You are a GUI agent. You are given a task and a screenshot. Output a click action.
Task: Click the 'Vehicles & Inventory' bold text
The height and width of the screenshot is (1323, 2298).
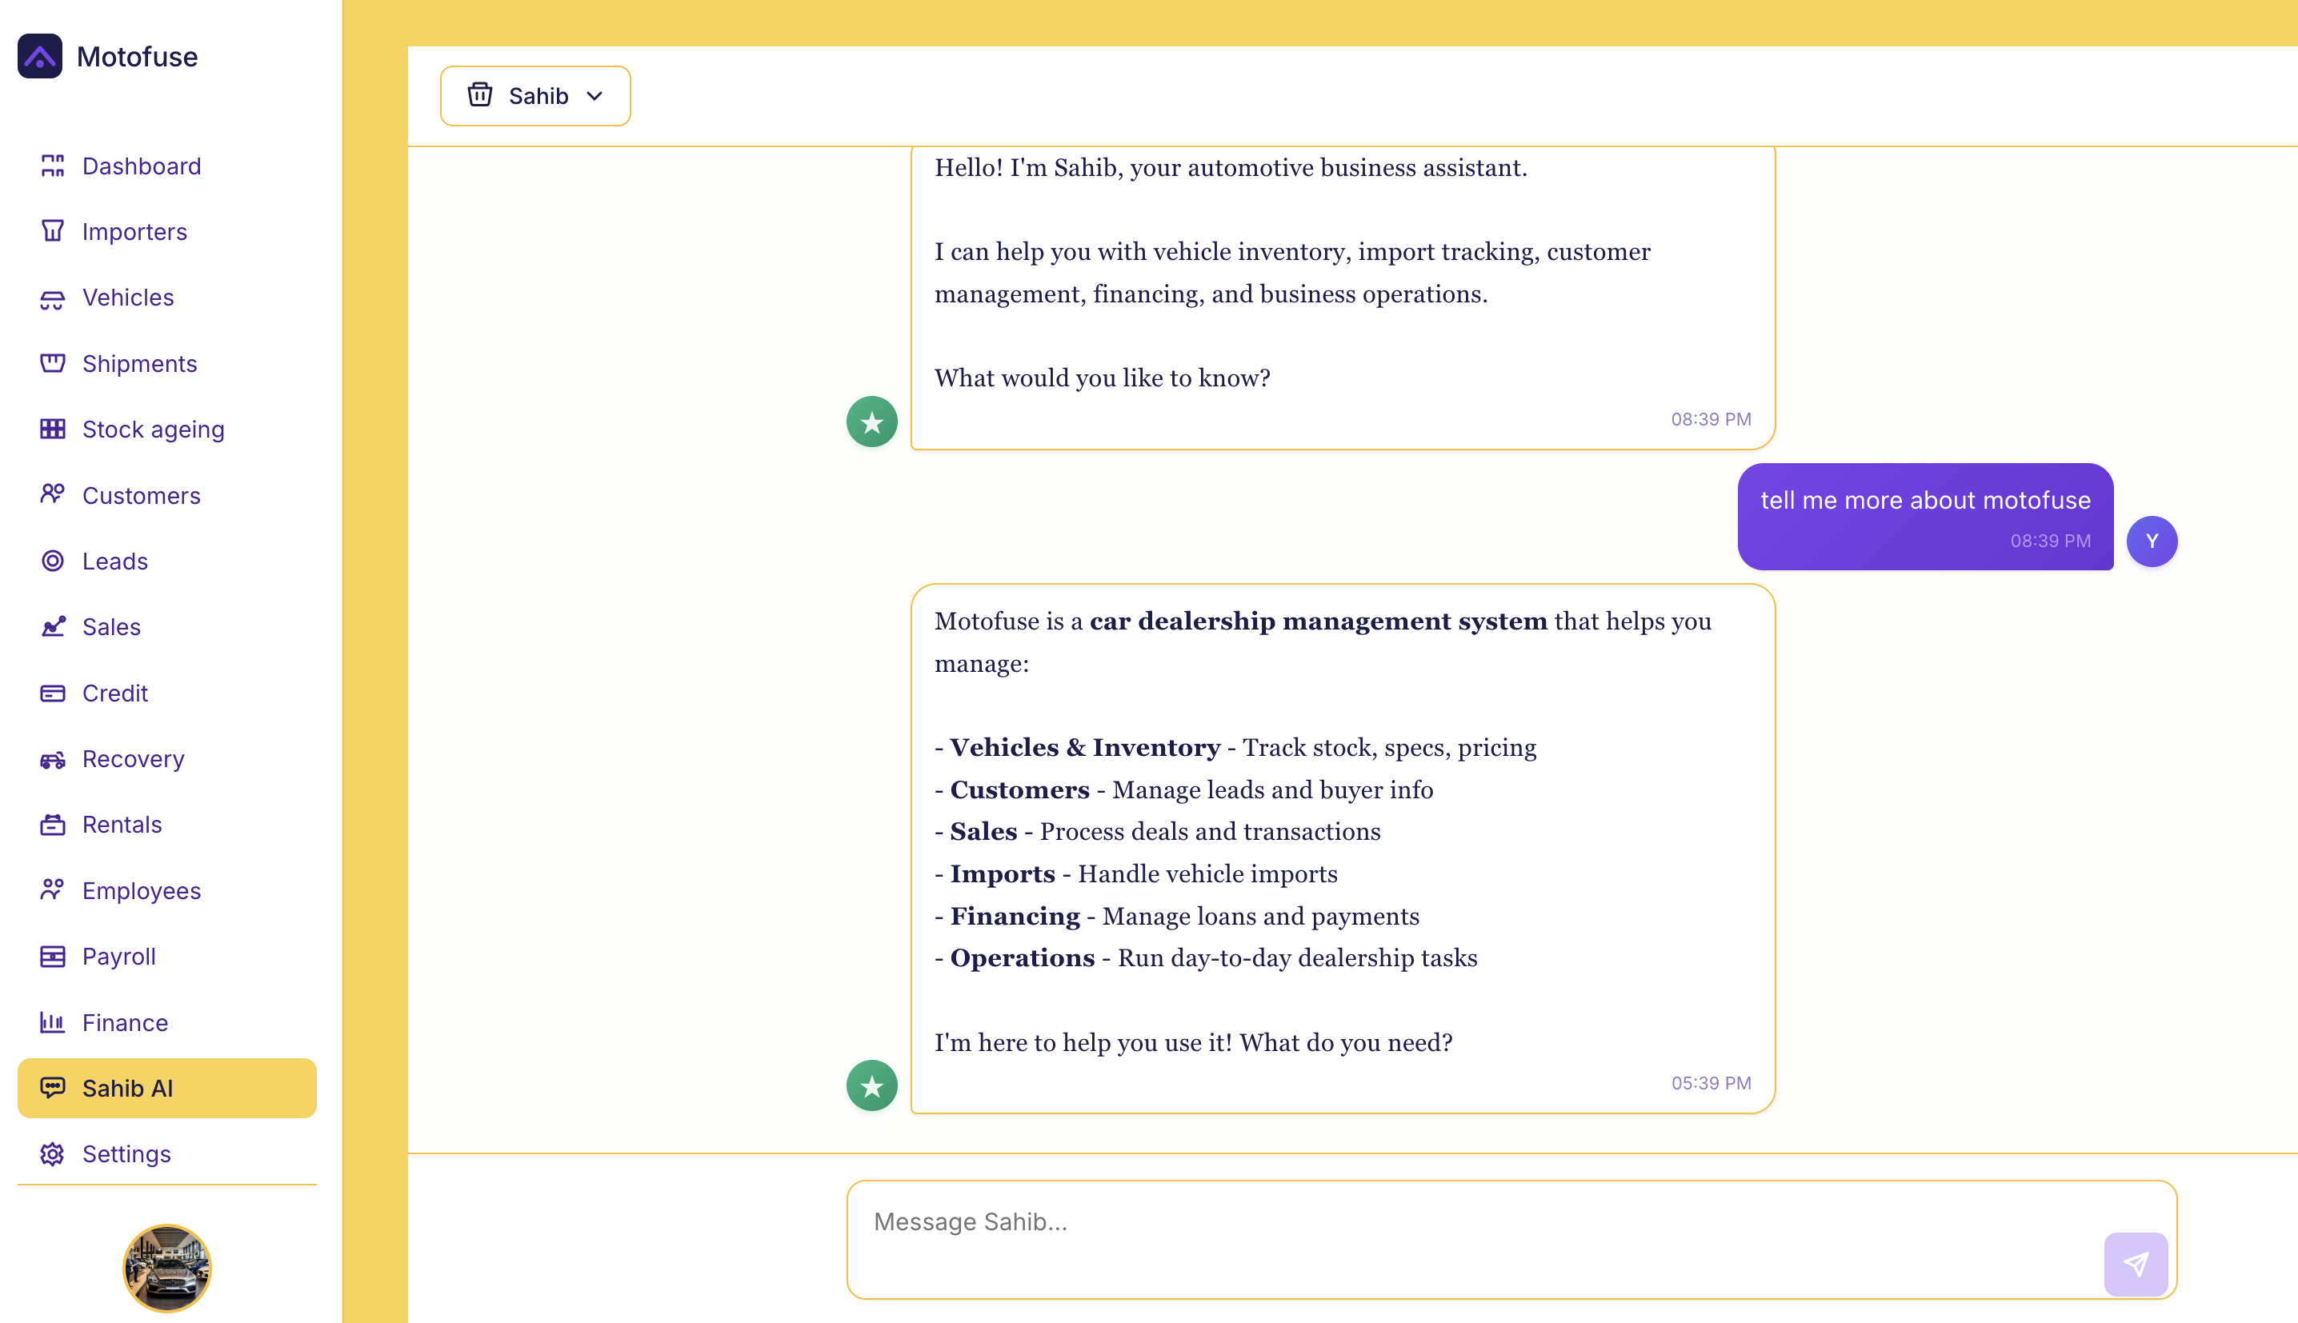1085,747
